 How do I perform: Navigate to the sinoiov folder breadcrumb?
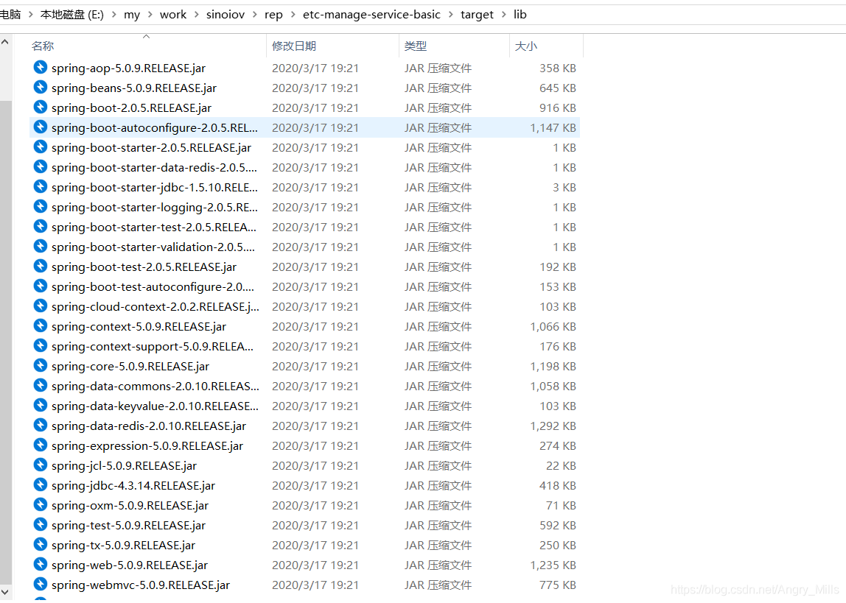(x=226, y=15)
